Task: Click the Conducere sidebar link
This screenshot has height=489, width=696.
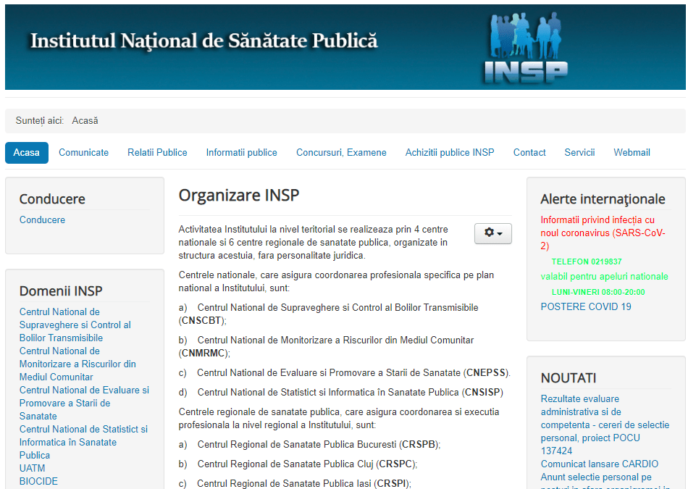Action: 42,220
